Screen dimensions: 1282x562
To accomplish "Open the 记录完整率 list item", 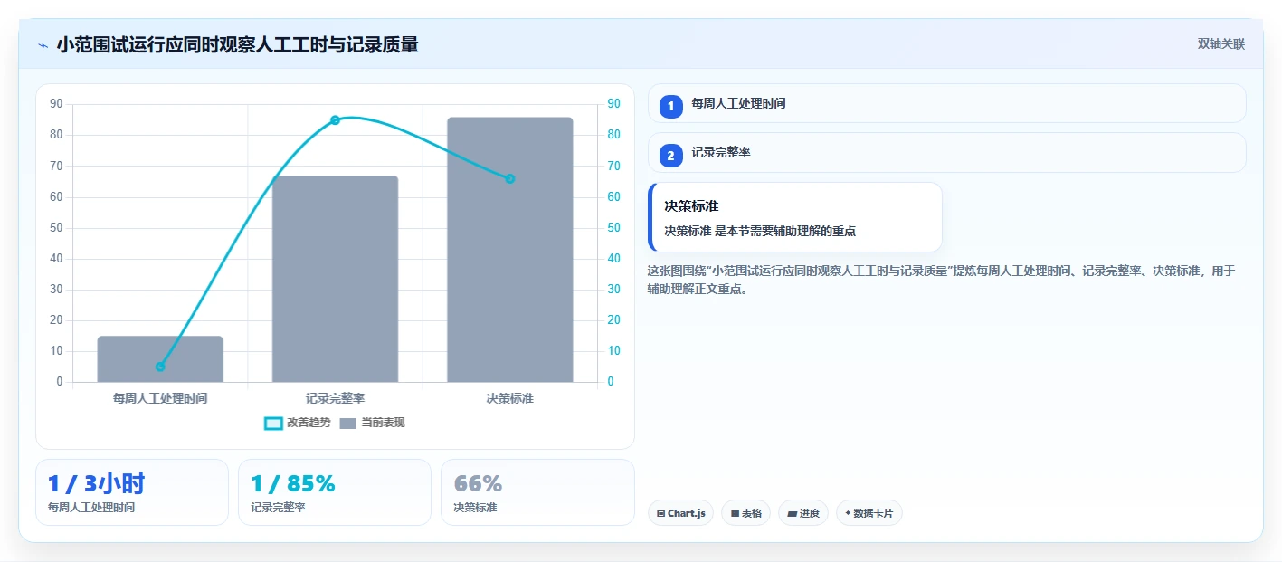I will click(x=947, y=153).
